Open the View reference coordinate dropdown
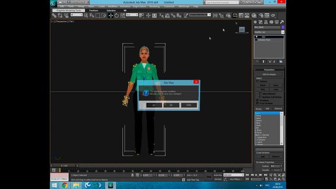The height and width of the screenshot is (189, 336). pyautogui.click(x=132, y=15)
